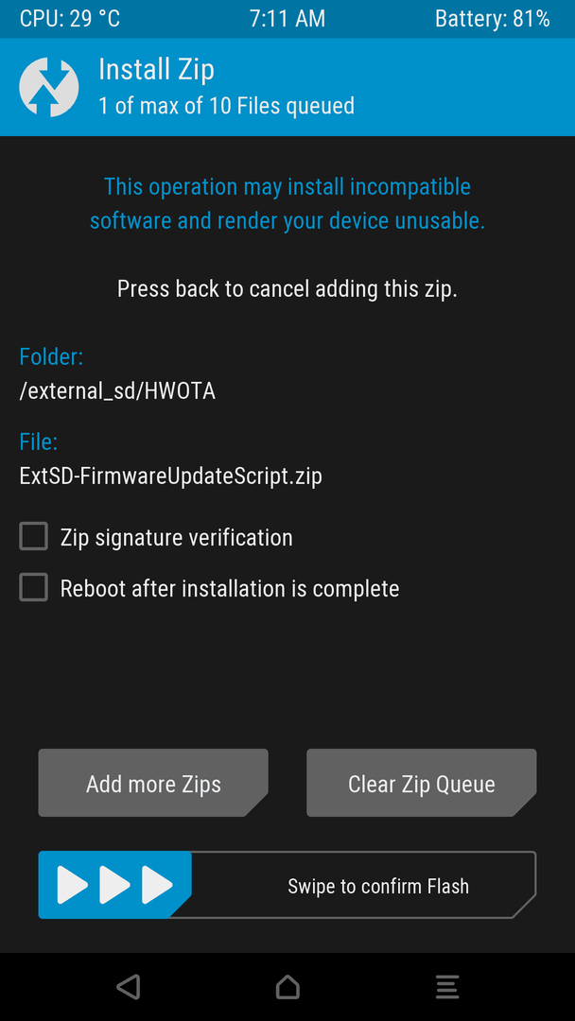Image resolution: width=575 pixels, height=1021 pixels.
Task: Tap the Zip signature verification label
Action: tap(177, 537)
